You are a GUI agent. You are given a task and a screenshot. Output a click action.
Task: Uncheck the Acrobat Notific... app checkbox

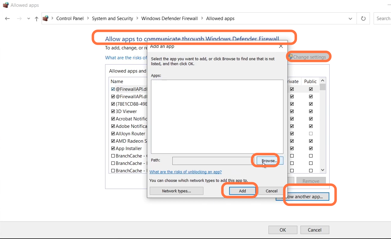[113, 119]
